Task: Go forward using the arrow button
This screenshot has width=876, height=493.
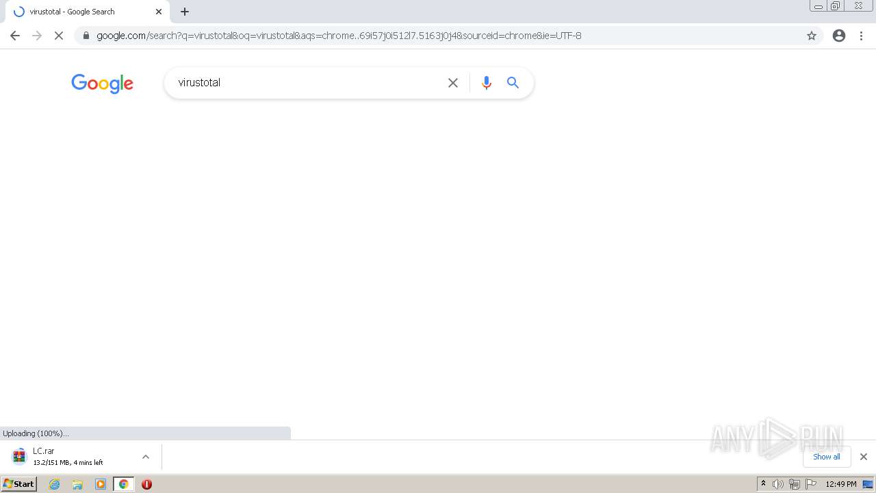Action: click(37, 36)
